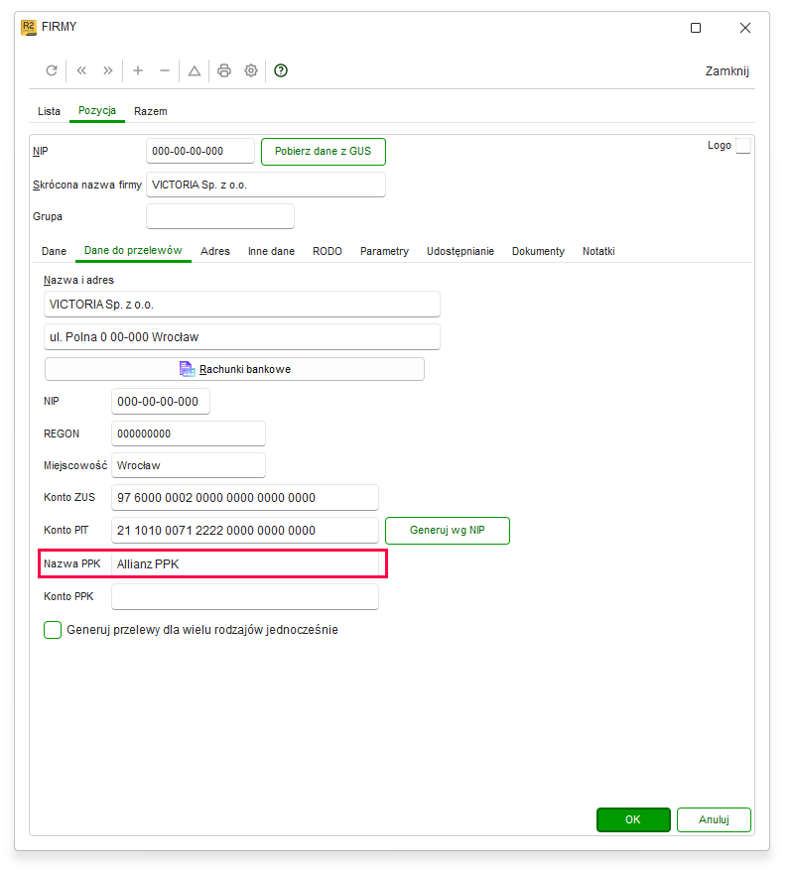Show the Notatki sub-tab
This screenshot has height=871, width=792.
point(598,251)
